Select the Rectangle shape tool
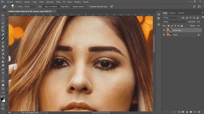The image size is (204, 114). pos(3,81)
